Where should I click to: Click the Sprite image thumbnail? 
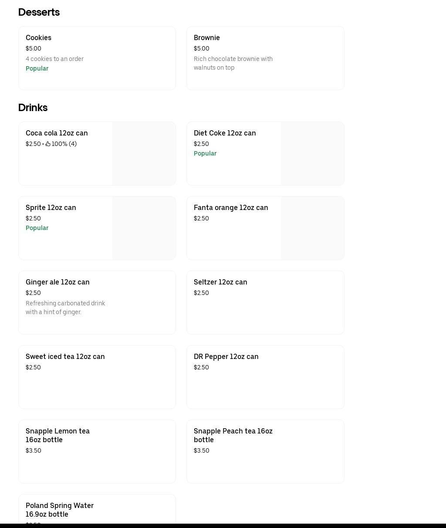144,228
